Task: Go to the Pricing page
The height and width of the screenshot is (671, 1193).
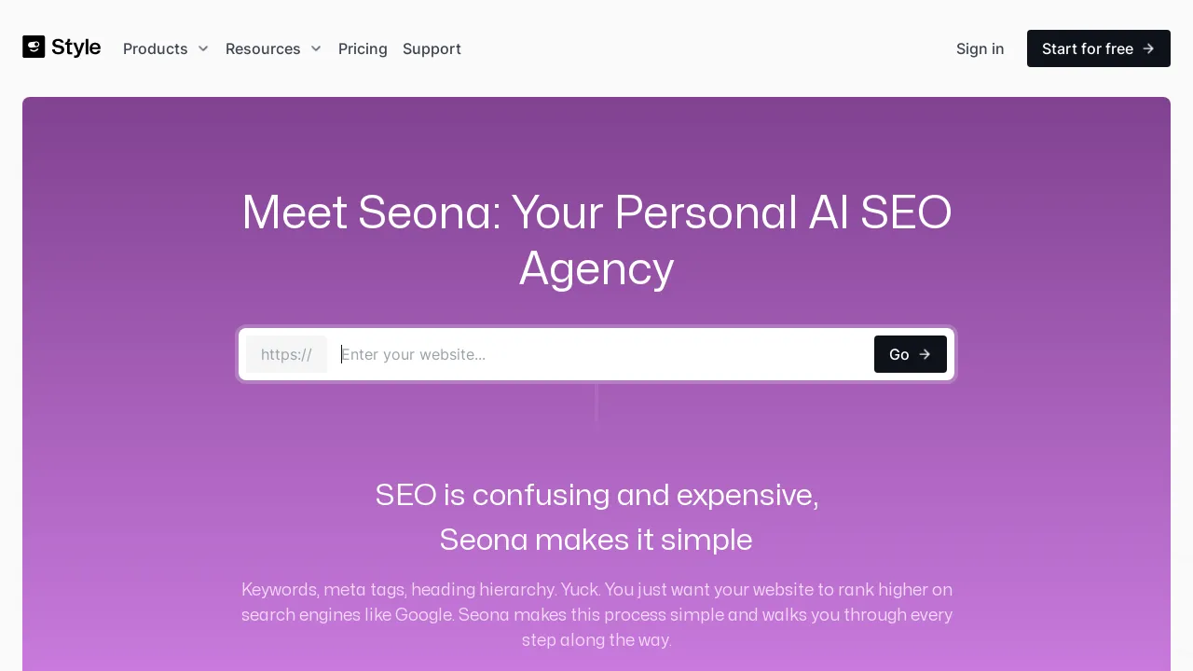Action: [x=363, y=48]
